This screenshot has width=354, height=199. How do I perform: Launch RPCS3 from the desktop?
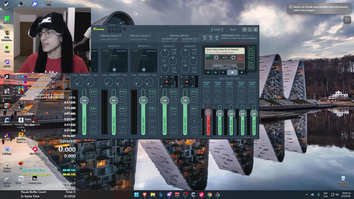pyautogui.click(x=7, y=63)
